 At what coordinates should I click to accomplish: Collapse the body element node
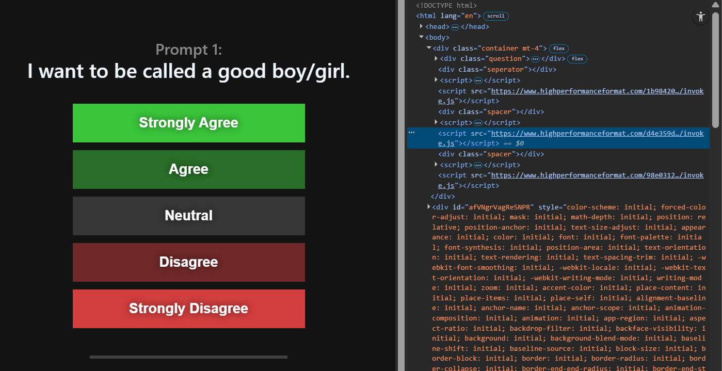tap(422, 37)
